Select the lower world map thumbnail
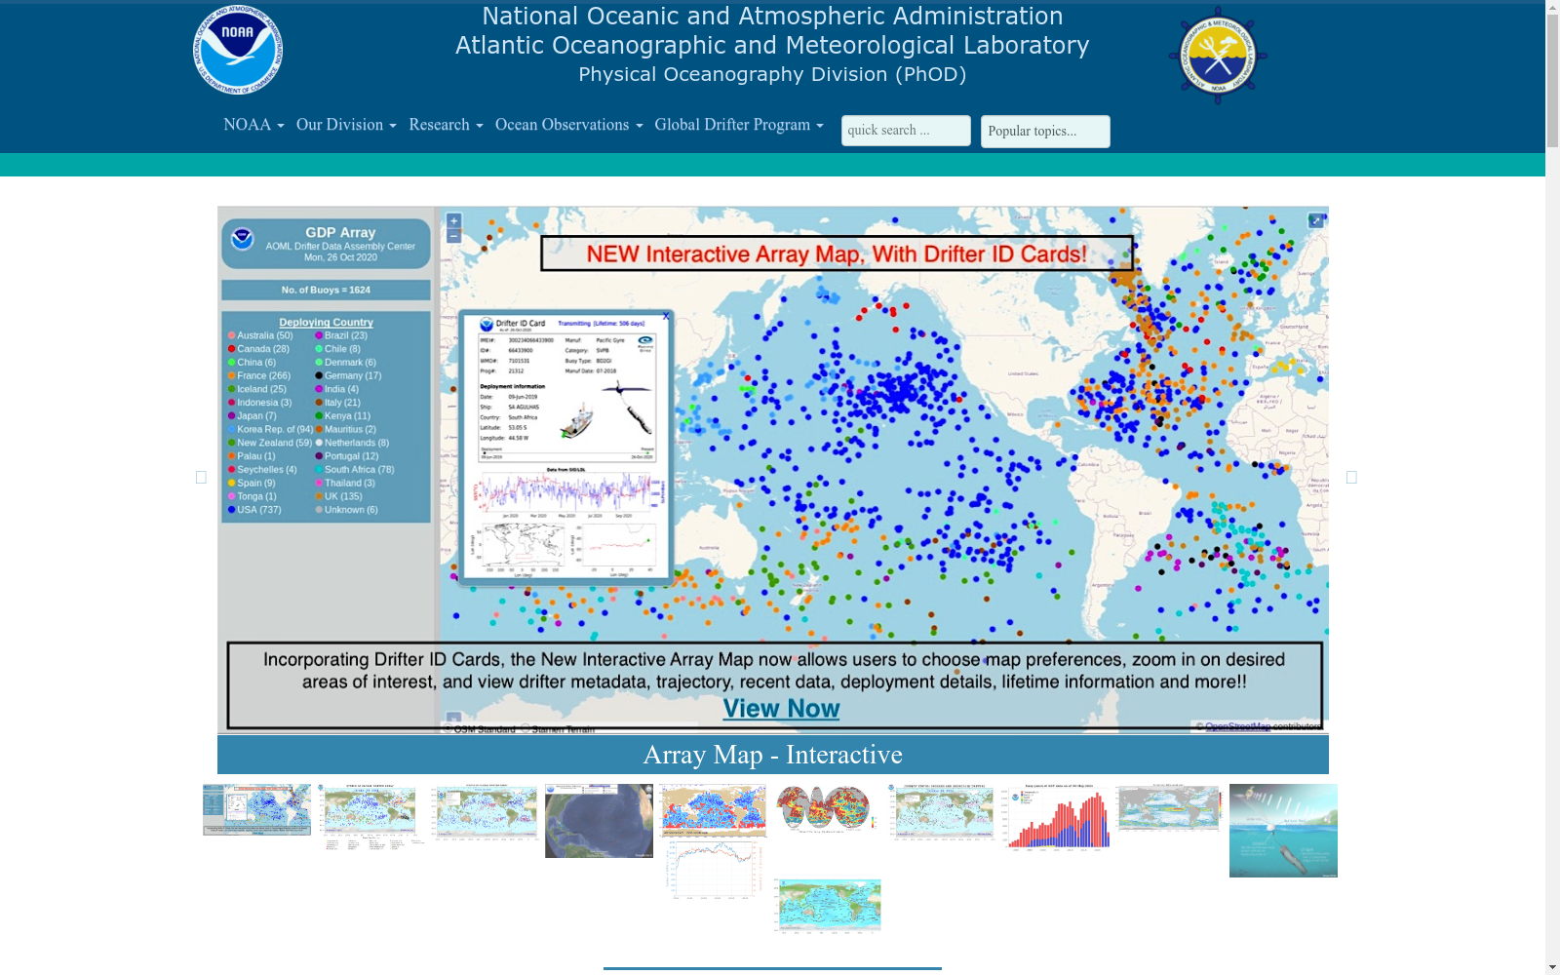Viewport: 1560px width, 975px height. coord(827,906)
